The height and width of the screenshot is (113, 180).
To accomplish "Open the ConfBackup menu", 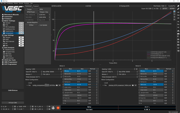I will point(10,3).
